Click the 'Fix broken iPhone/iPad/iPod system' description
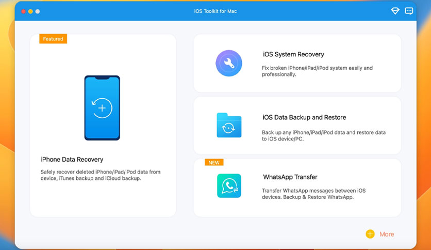 coord(317,71)
